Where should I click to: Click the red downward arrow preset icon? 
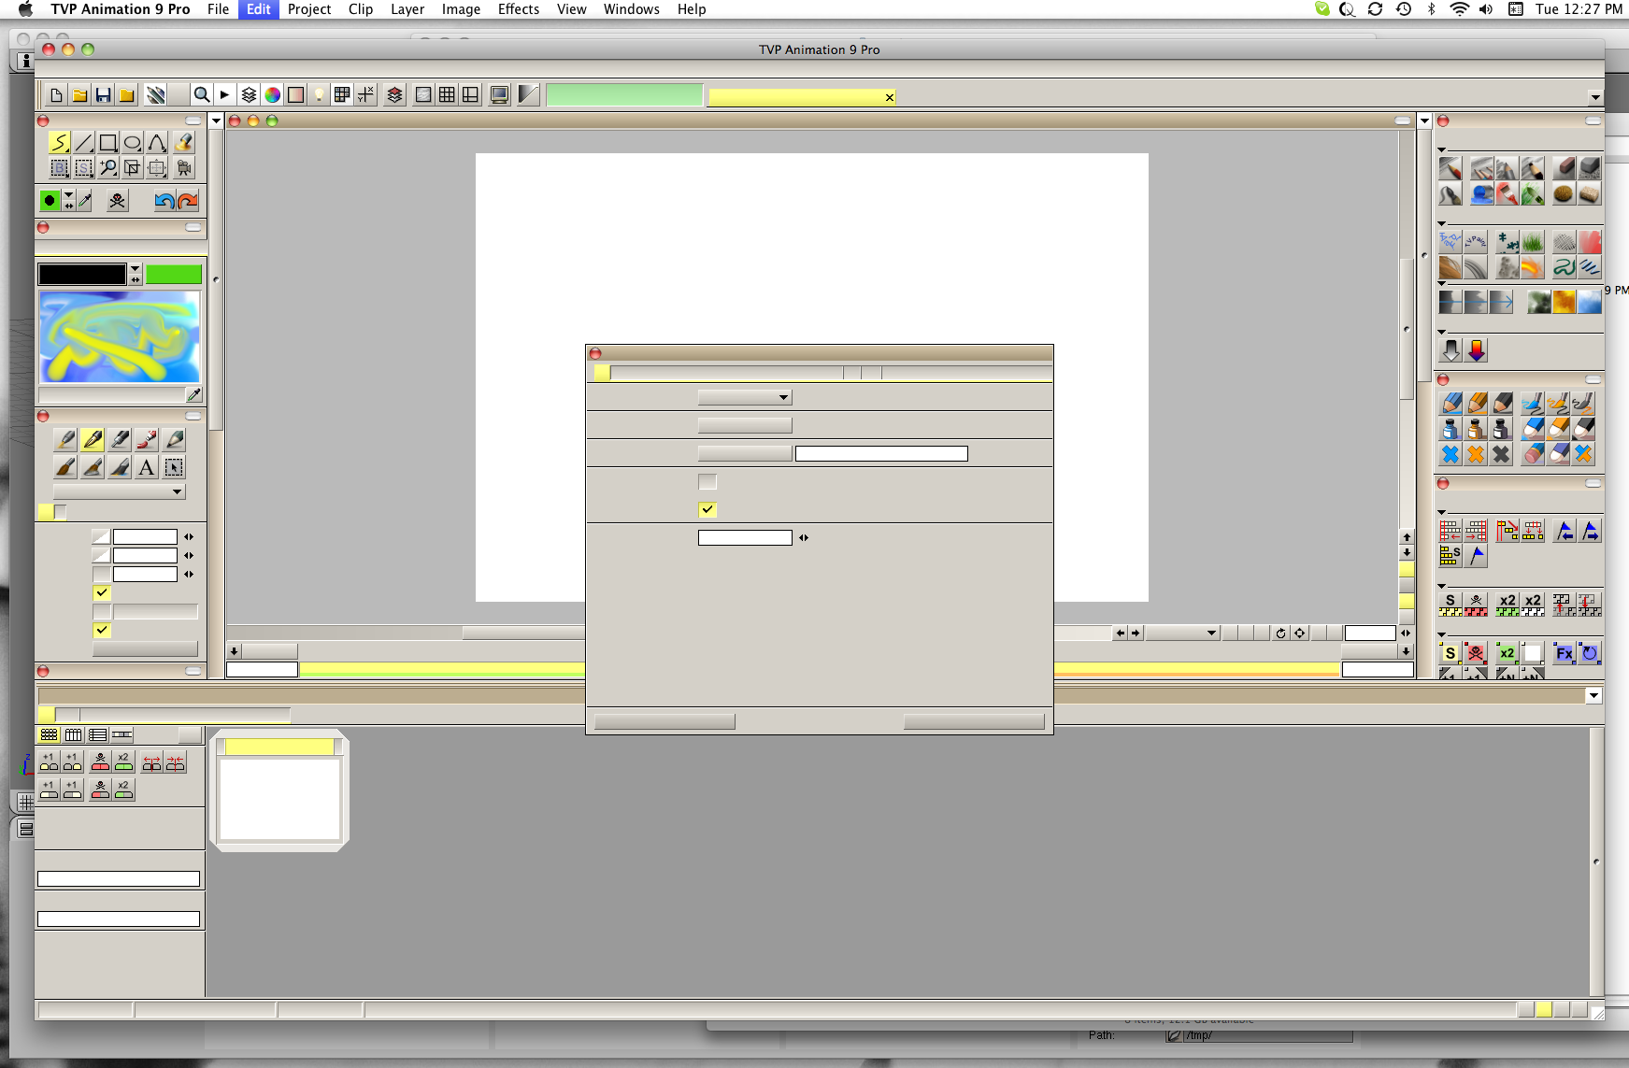point(1477,350)
